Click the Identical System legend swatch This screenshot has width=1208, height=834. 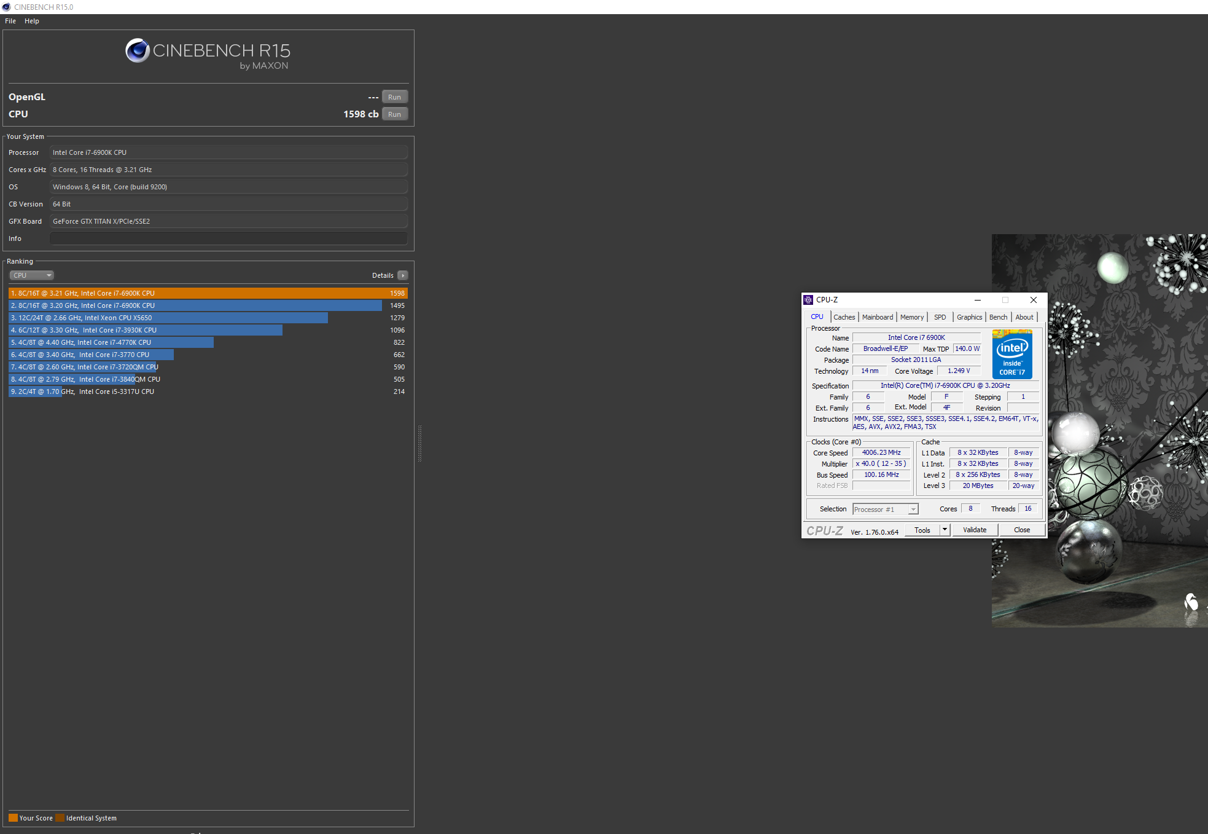(60, 818)
